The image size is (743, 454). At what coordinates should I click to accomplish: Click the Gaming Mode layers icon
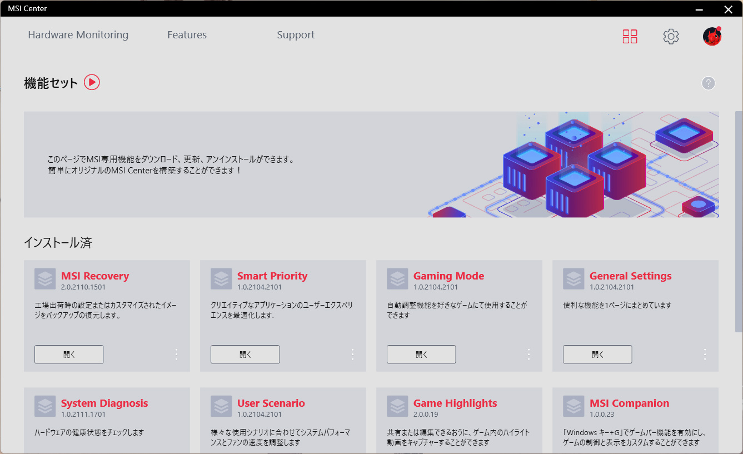point(397,279)
